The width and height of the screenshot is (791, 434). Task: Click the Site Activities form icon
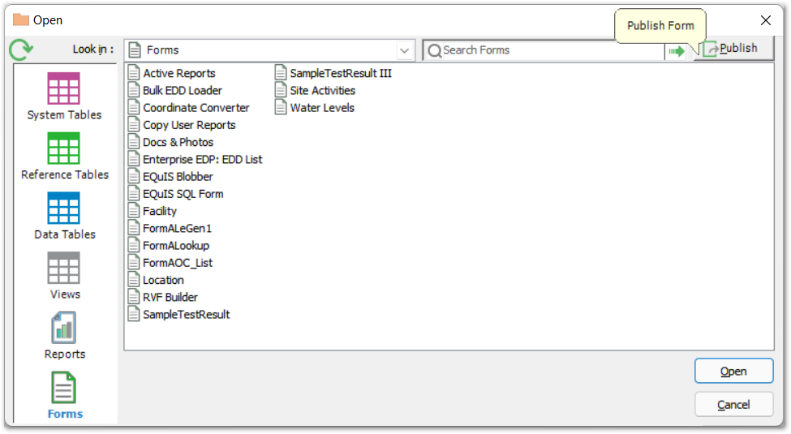[x=281, y=90]
